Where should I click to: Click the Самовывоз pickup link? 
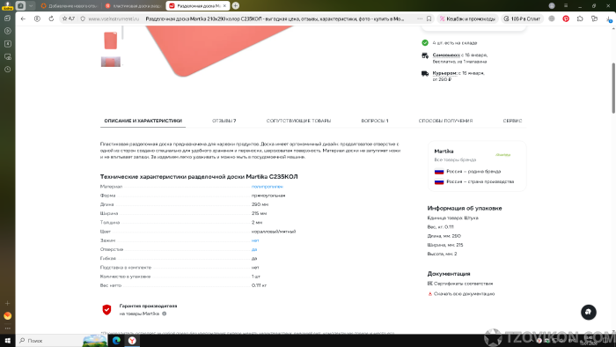tap(446, 55)
